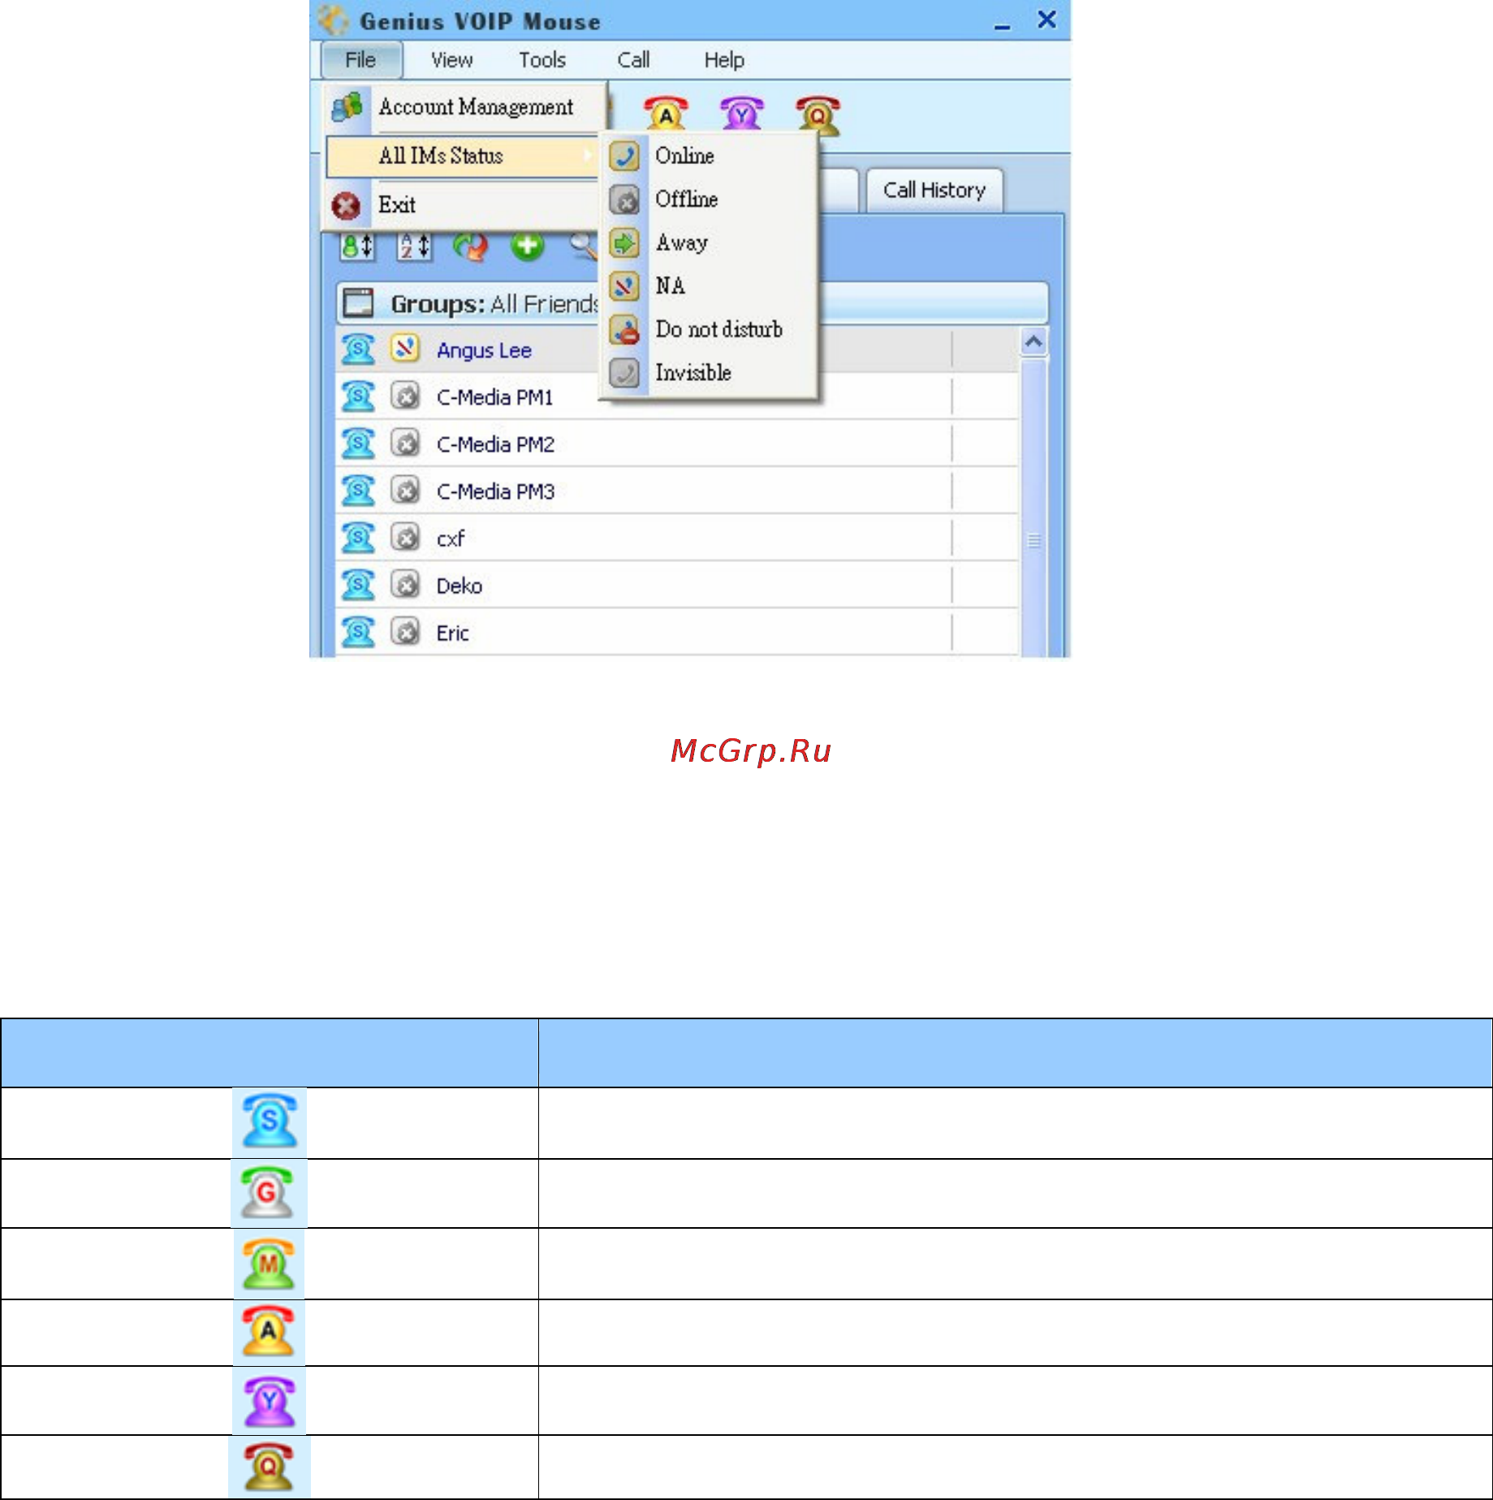Click the Away green arrow icon

[x=624, y=243]
